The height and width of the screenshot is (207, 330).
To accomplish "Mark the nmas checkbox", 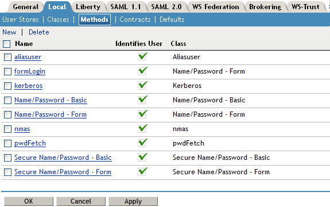I will click(x=7, y=129).
